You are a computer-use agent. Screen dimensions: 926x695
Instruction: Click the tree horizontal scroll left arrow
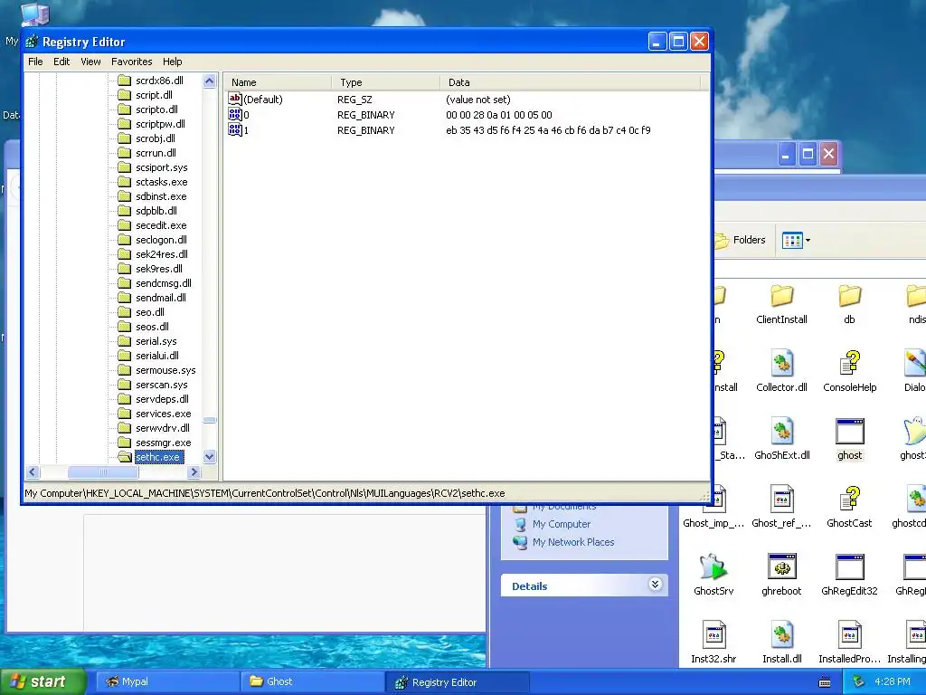tap(33, 471)
